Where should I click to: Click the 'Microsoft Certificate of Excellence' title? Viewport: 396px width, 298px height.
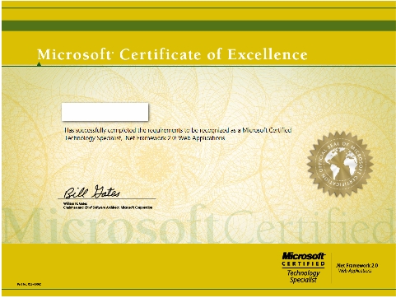pos(172,54)
